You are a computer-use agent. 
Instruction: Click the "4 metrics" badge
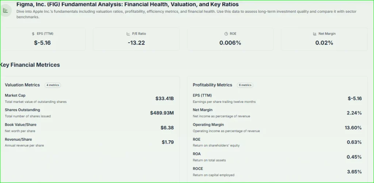pyautogui.click(x=53, y=85)
